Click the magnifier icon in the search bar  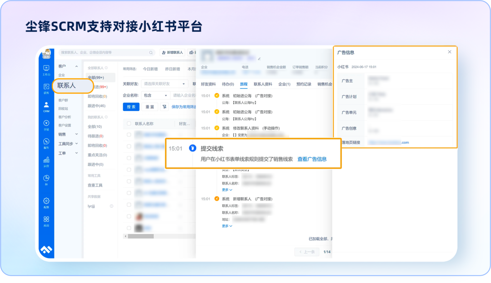[x=151, y=53]
